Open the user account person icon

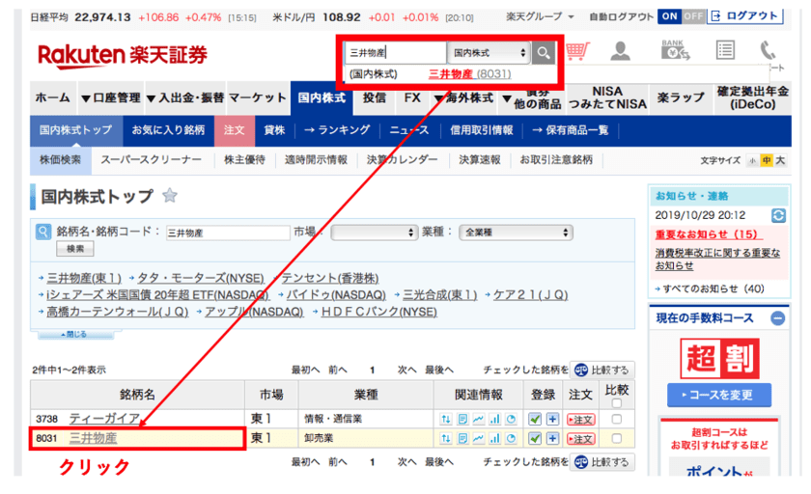pyautogui.click(x=620, y=51)
